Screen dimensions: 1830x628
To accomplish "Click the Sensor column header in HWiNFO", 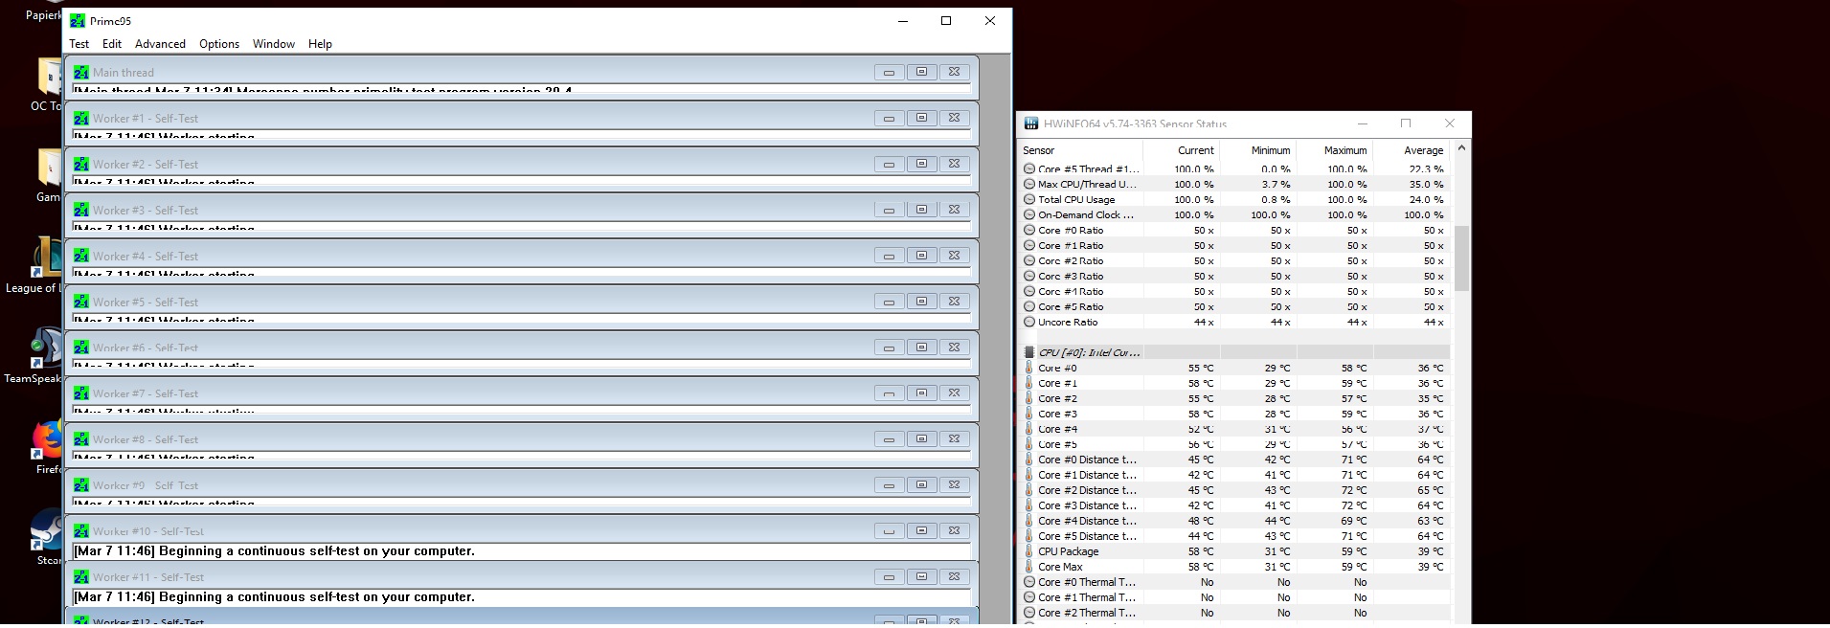I will [1081, 150].
